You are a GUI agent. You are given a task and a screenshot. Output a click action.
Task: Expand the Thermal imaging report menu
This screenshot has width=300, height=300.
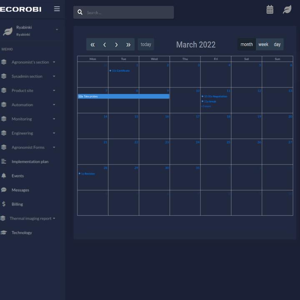pos(31,218)
